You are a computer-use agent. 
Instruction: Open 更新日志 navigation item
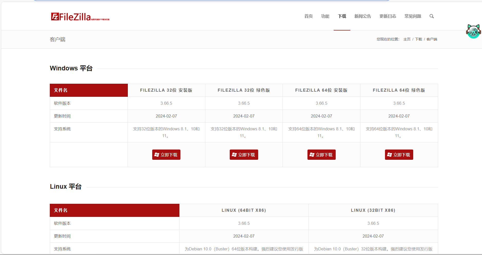(388, 16)
